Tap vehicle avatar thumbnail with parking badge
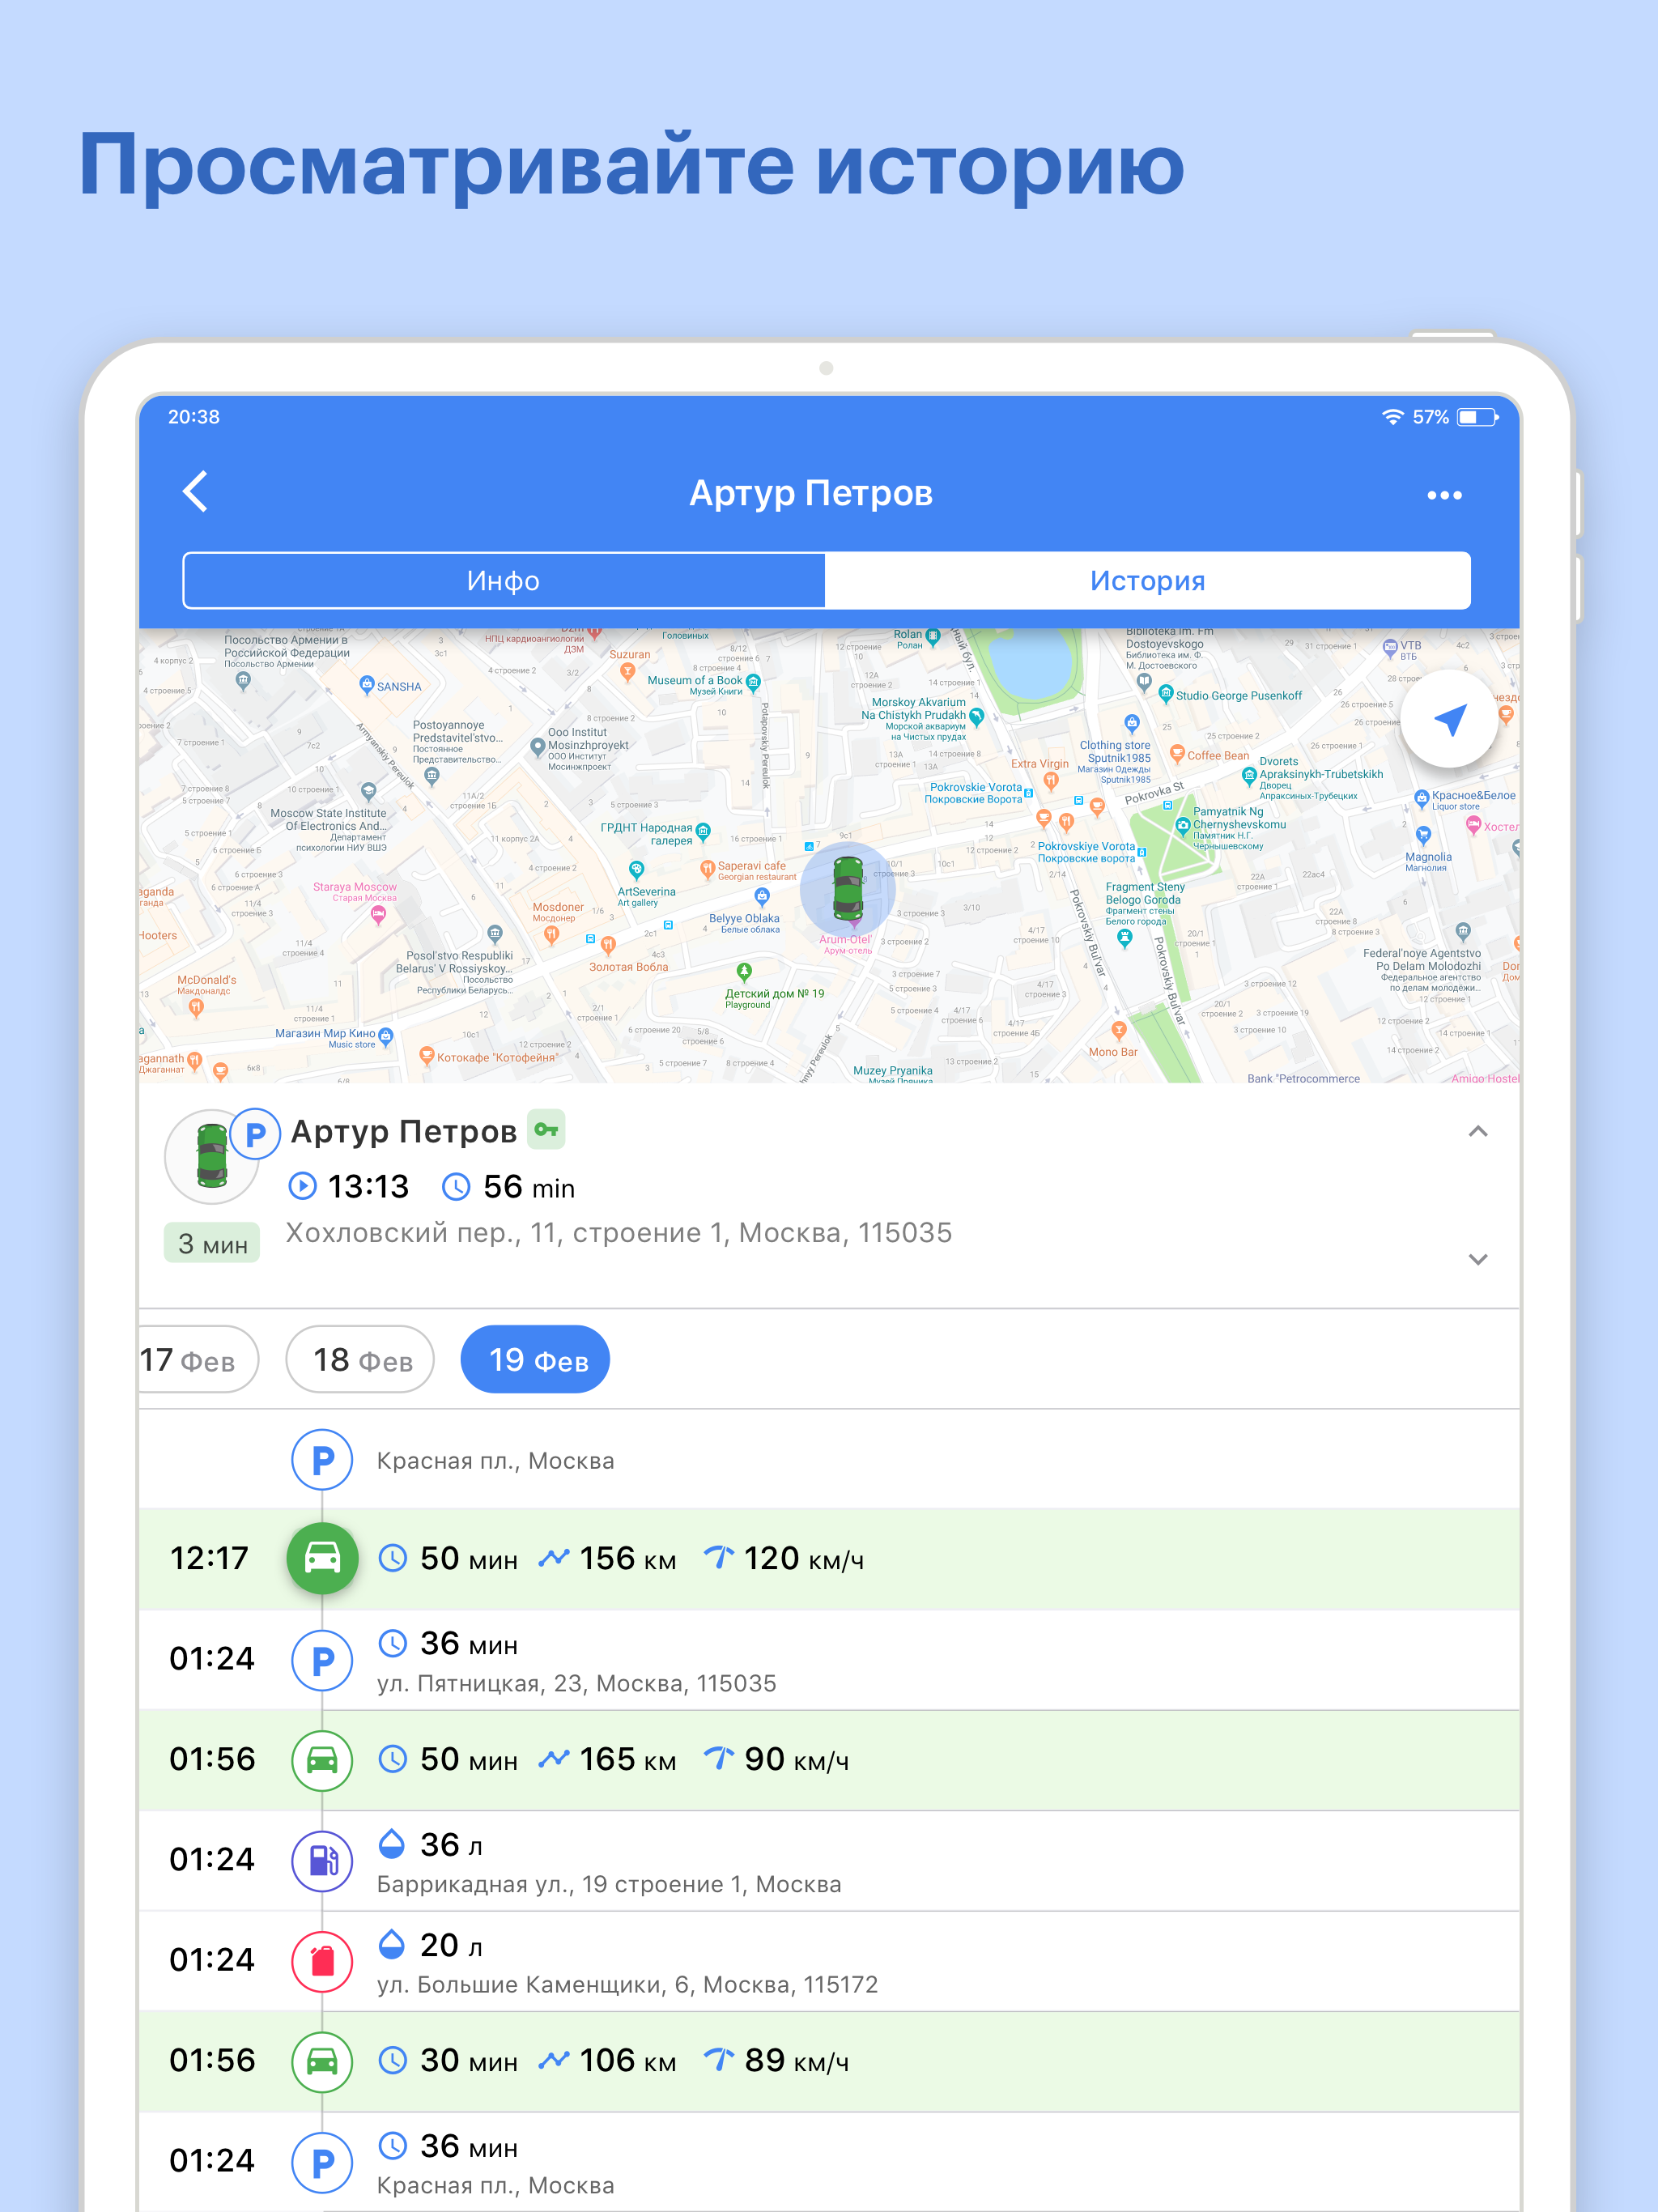The width and height of the screenshot is (1658, 2212). 212,1156
